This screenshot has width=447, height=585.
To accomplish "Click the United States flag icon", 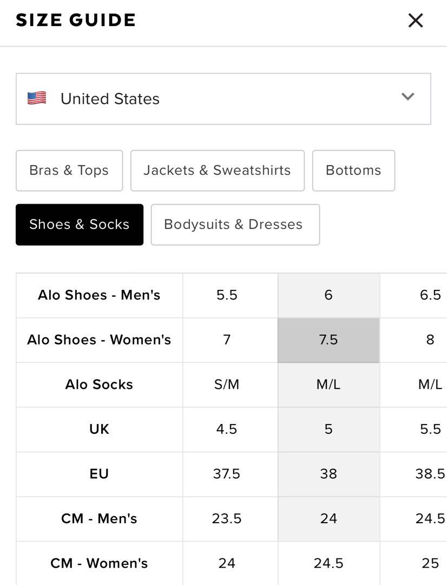I will tap(37, 99).
